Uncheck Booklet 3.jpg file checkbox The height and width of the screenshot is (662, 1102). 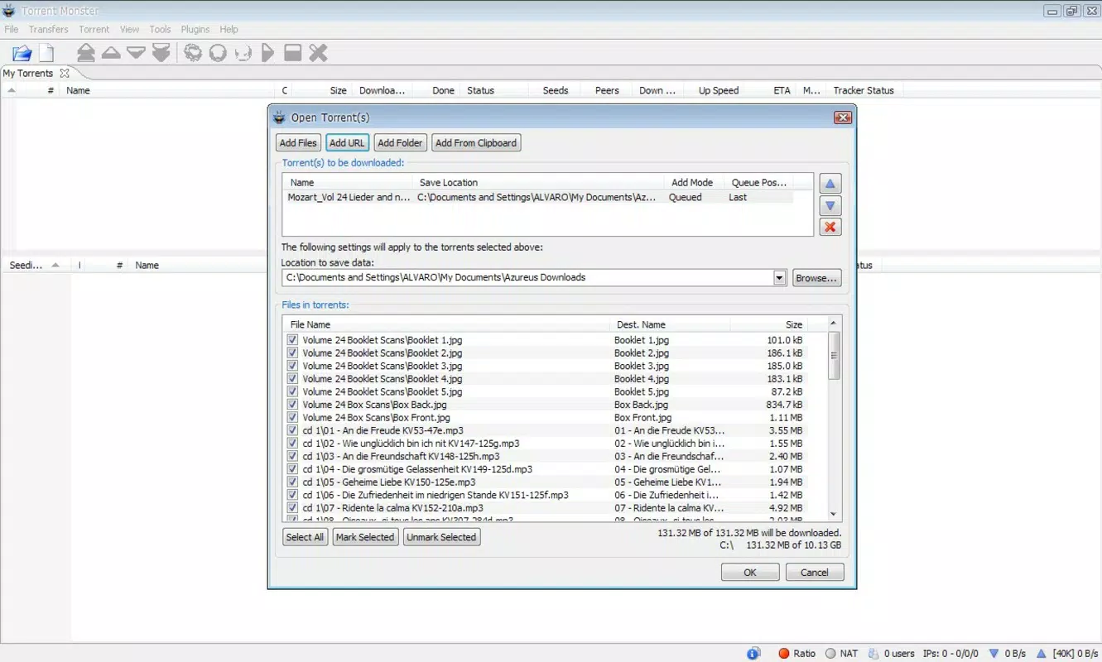[292, 366]
